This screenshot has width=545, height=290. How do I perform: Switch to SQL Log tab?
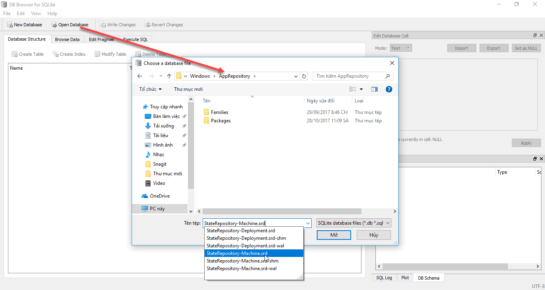point(384,278)
